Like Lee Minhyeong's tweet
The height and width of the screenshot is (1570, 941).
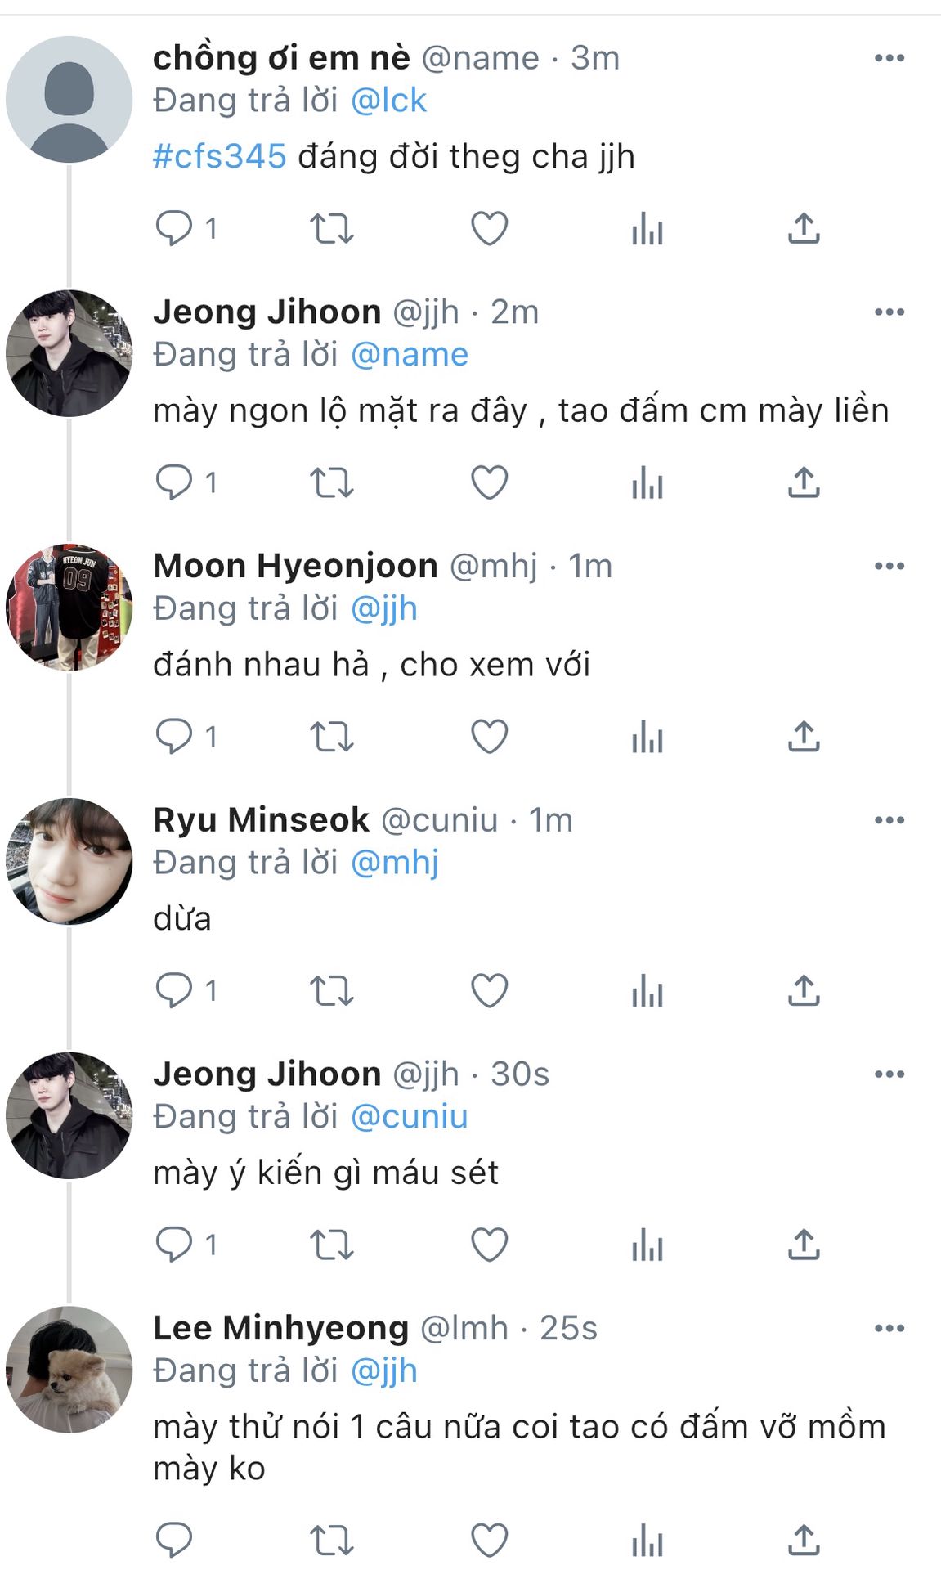point(489,1541)
